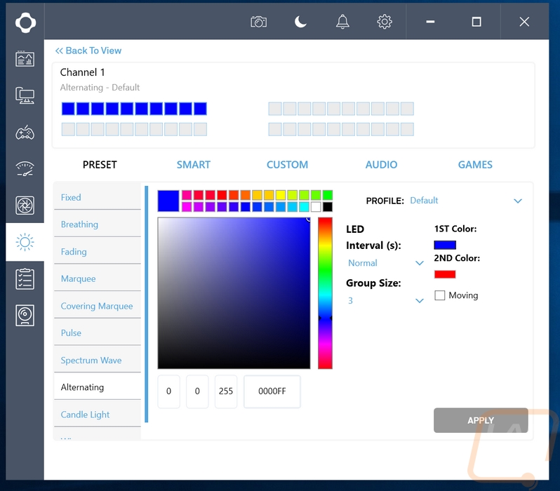Screen dimensions: 560x491
Task: Expand the Group Size dropdown
Action: pos(420,301)
